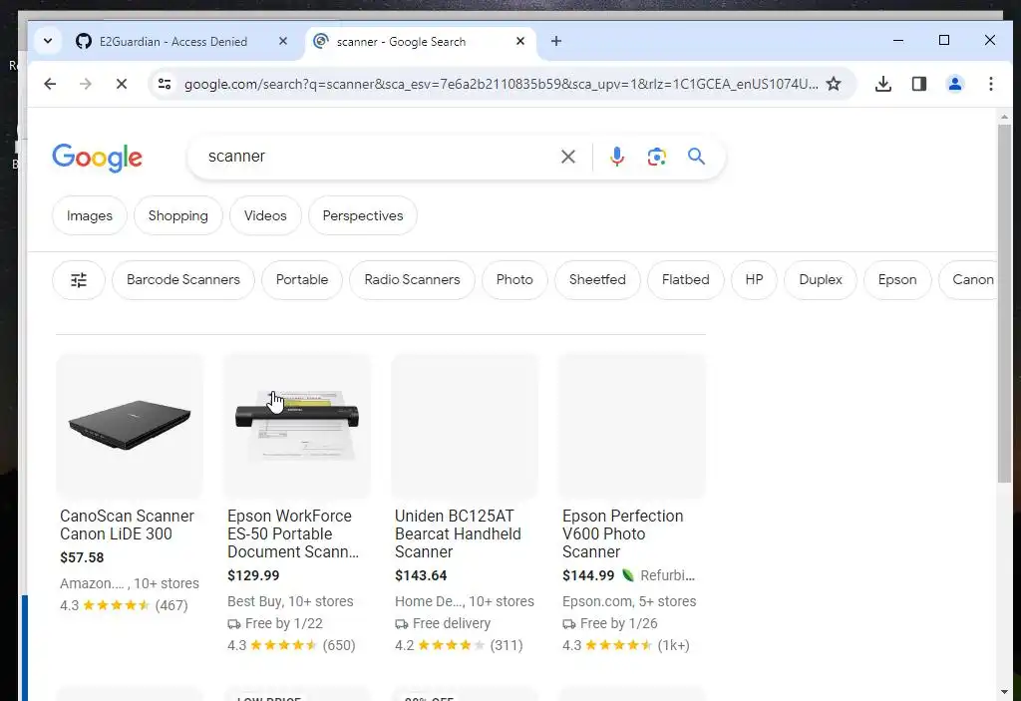Click the $143.64 price
The width and height of the screenshot is (1021, 701).
coord(421,576)
